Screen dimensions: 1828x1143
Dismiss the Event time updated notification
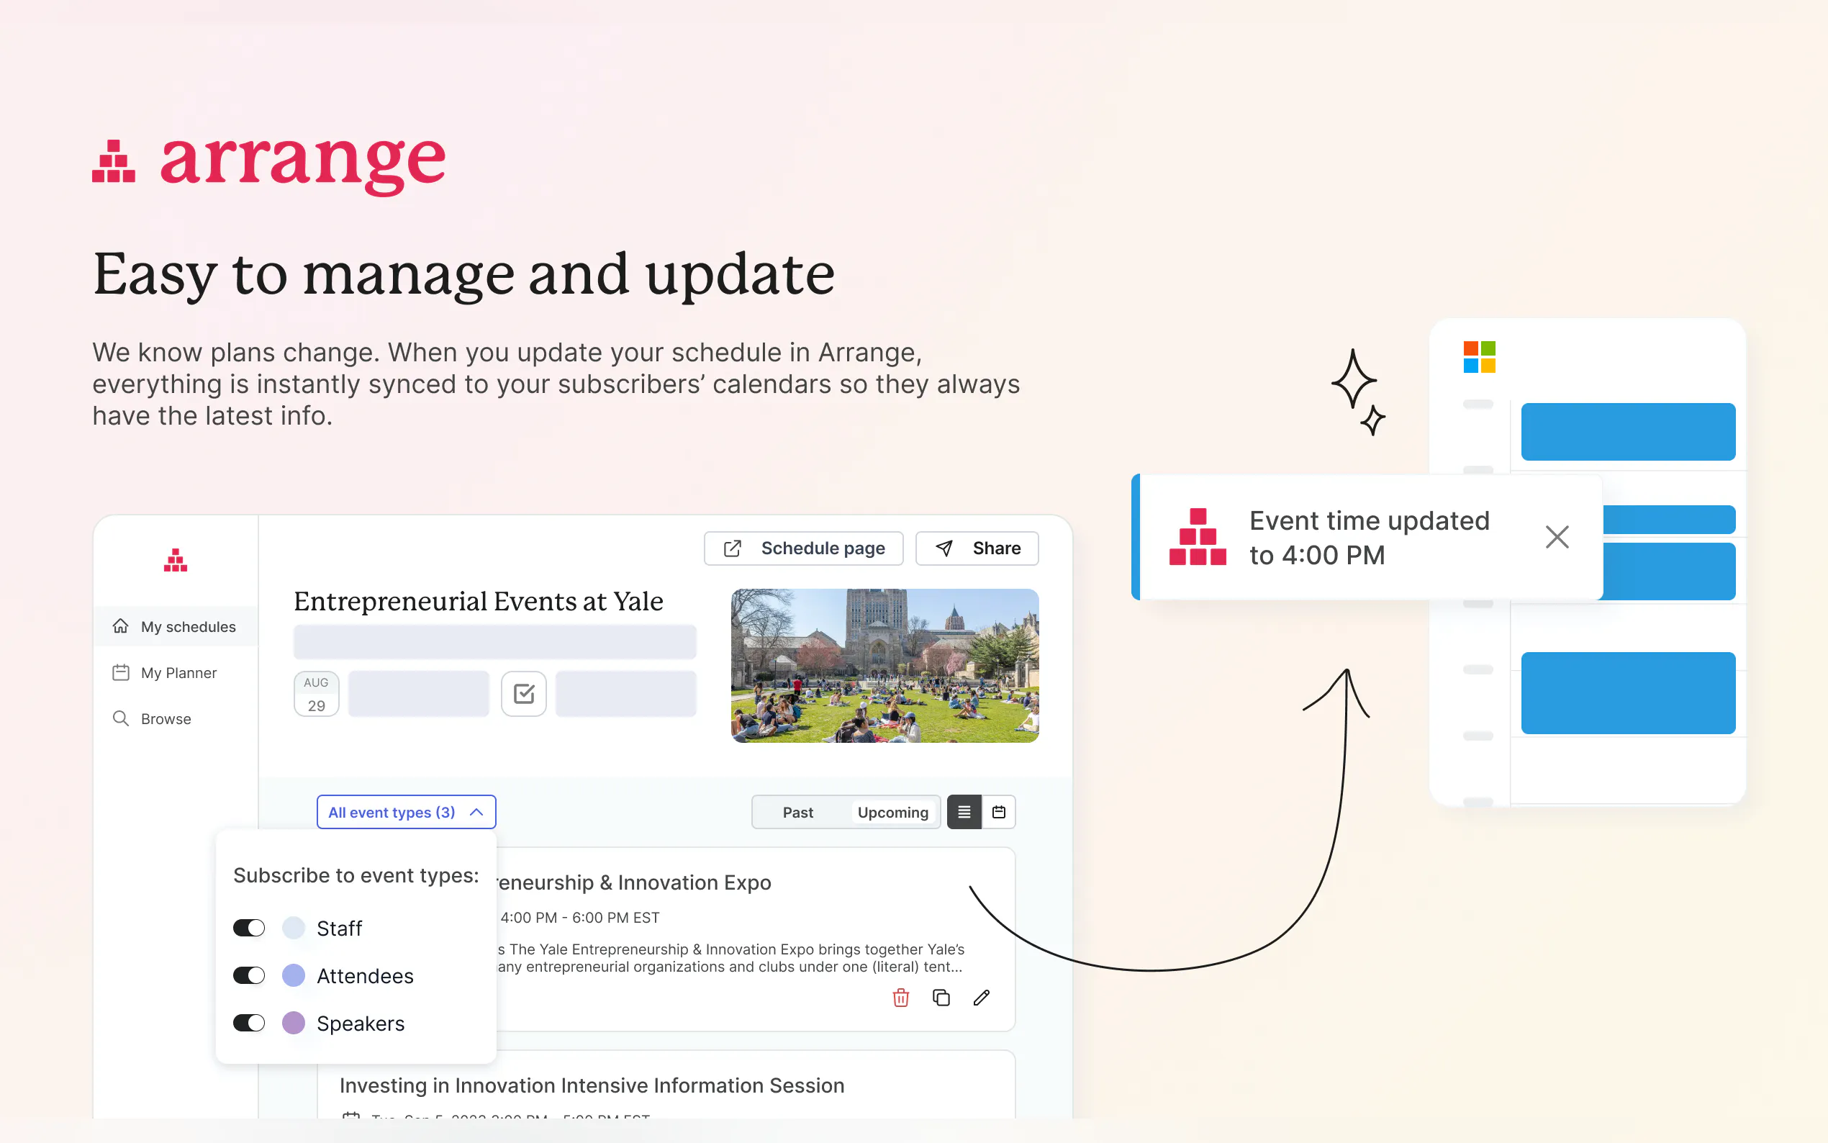1557,537
